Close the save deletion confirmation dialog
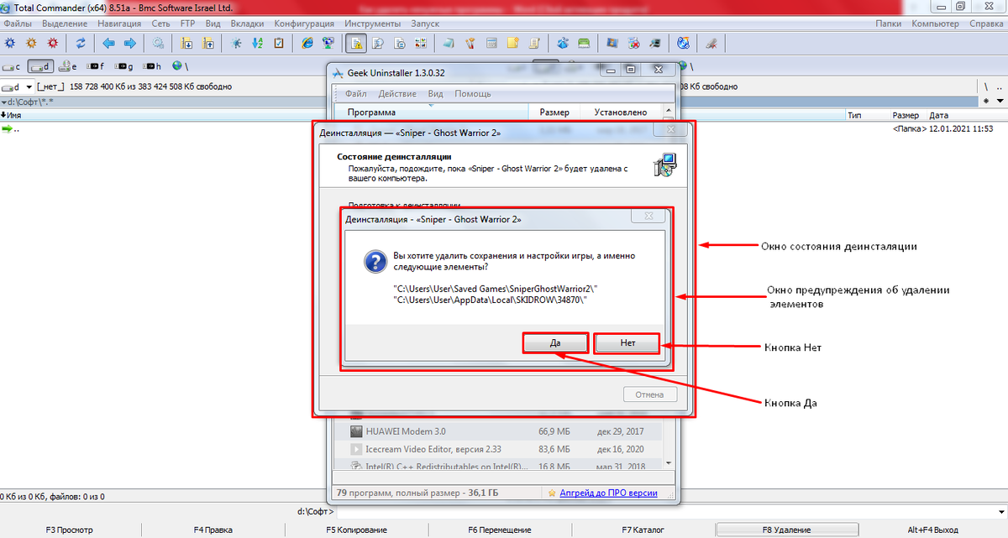This screenshot has height=538, width=1008. point(648,217)
